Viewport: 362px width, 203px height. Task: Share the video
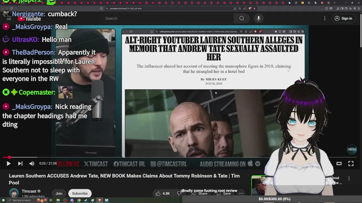click(200, 194)
